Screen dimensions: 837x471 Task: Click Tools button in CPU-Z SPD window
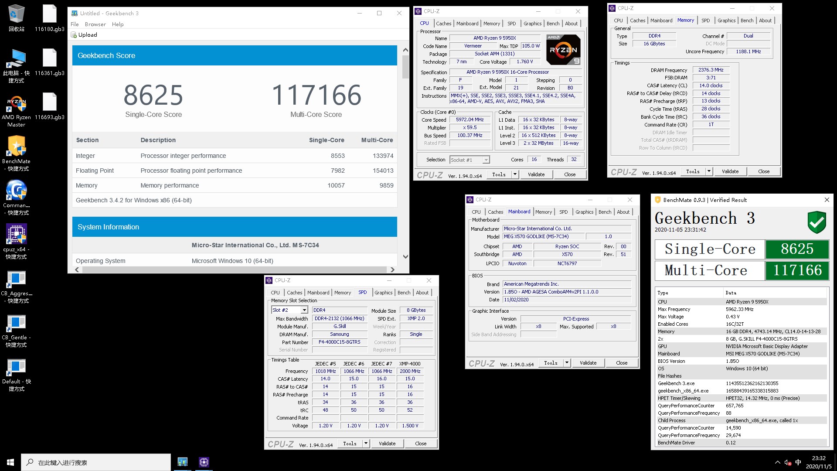(350, 444)
